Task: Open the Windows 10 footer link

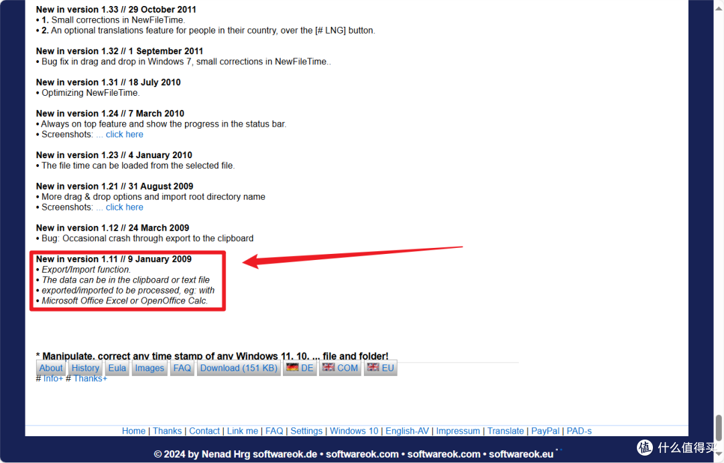Action: pos(354,431)
